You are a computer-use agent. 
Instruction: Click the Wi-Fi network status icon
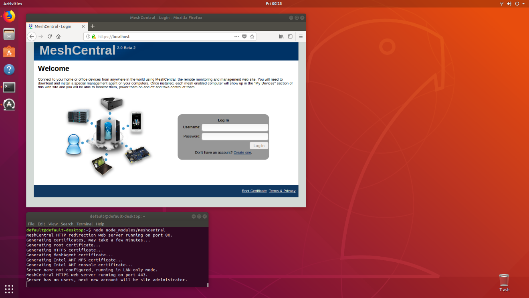[502, 4]
